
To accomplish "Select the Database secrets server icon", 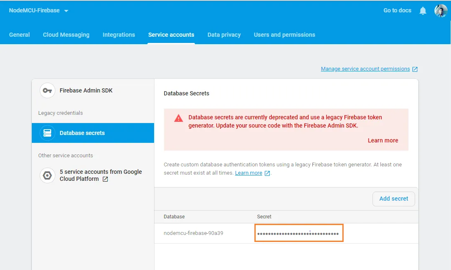I will click(47, 133).
